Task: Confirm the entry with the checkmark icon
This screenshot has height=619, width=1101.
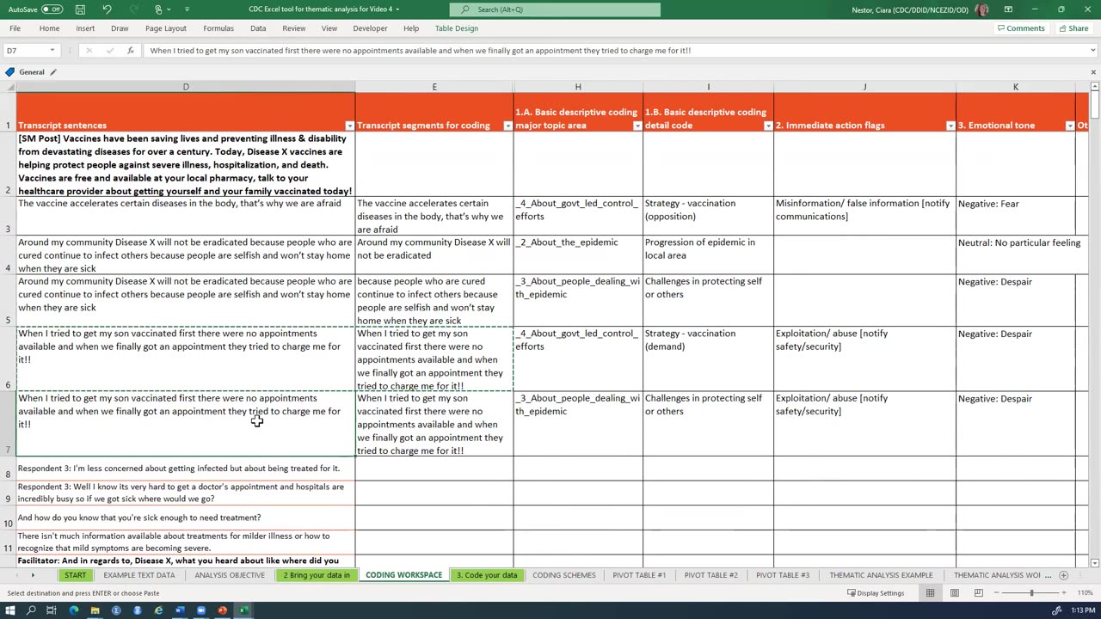Action: 109,51
